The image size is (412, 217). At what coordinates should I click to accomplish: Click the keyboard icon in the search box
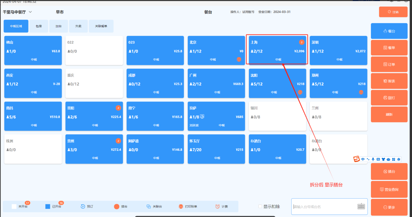click(x=361, y=206)
